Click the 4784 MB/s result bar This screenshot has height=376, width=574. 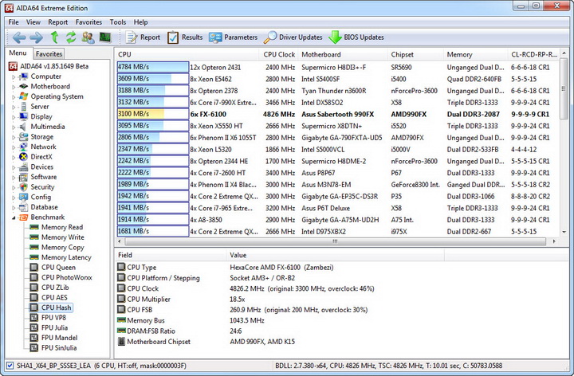152,67
